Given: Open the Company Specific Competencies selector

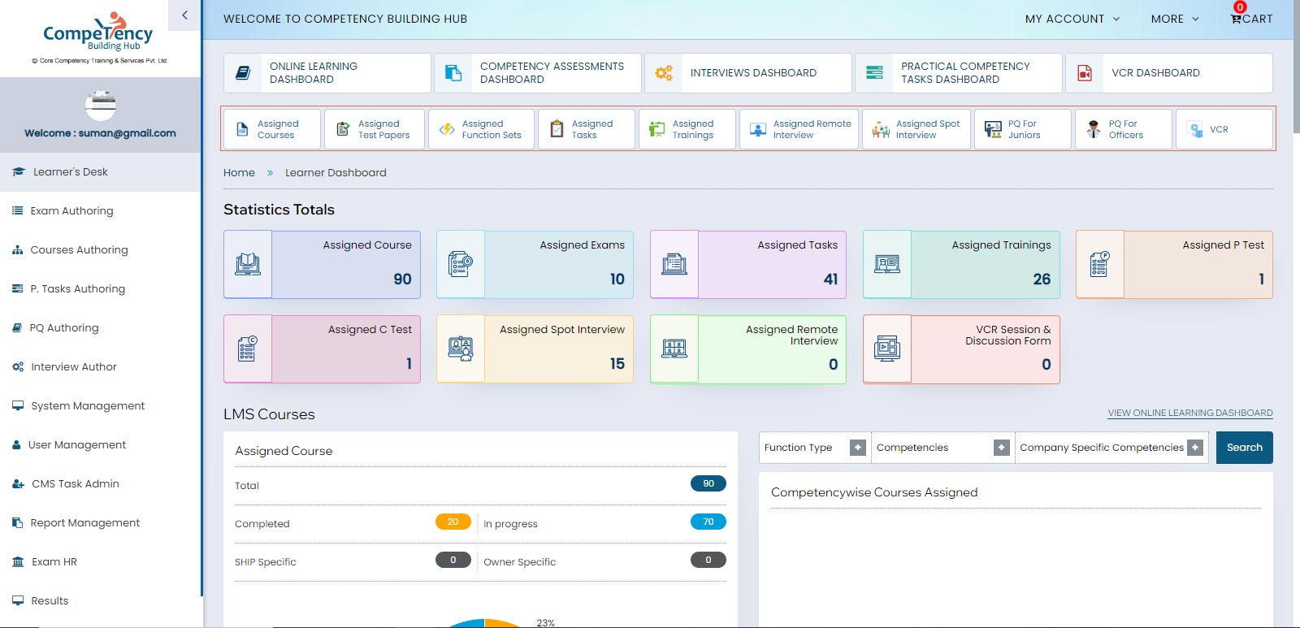Looking at the screenshot, I should 1111,448.
